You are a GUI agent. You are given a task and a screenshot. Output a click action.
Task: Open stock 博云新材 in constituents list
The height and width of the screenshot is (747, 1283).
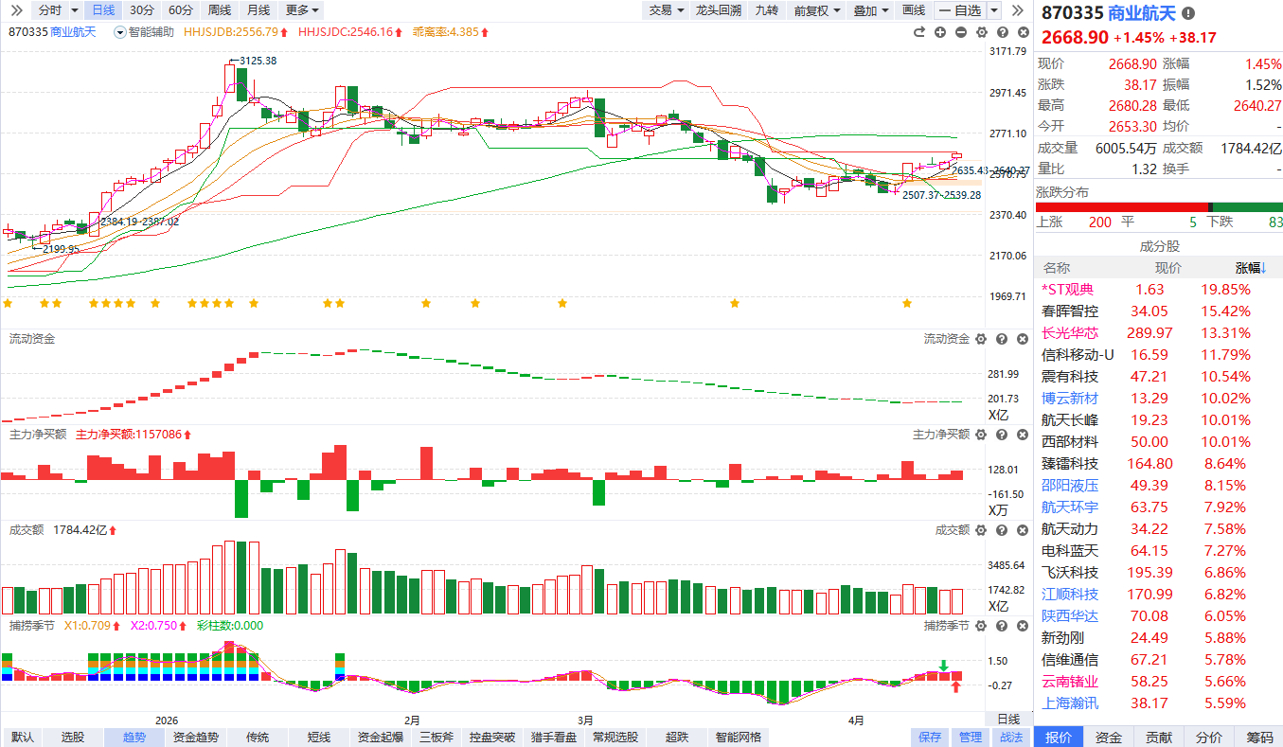pos(1070,399)
